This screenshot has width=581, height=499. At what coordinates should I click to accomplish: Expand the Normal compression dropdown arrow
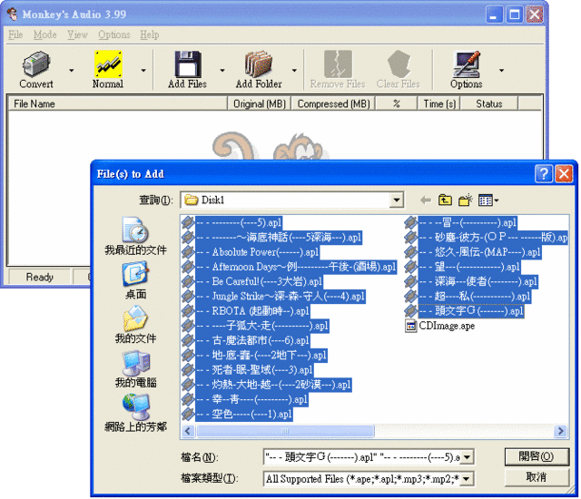click(x=143, y=70)
